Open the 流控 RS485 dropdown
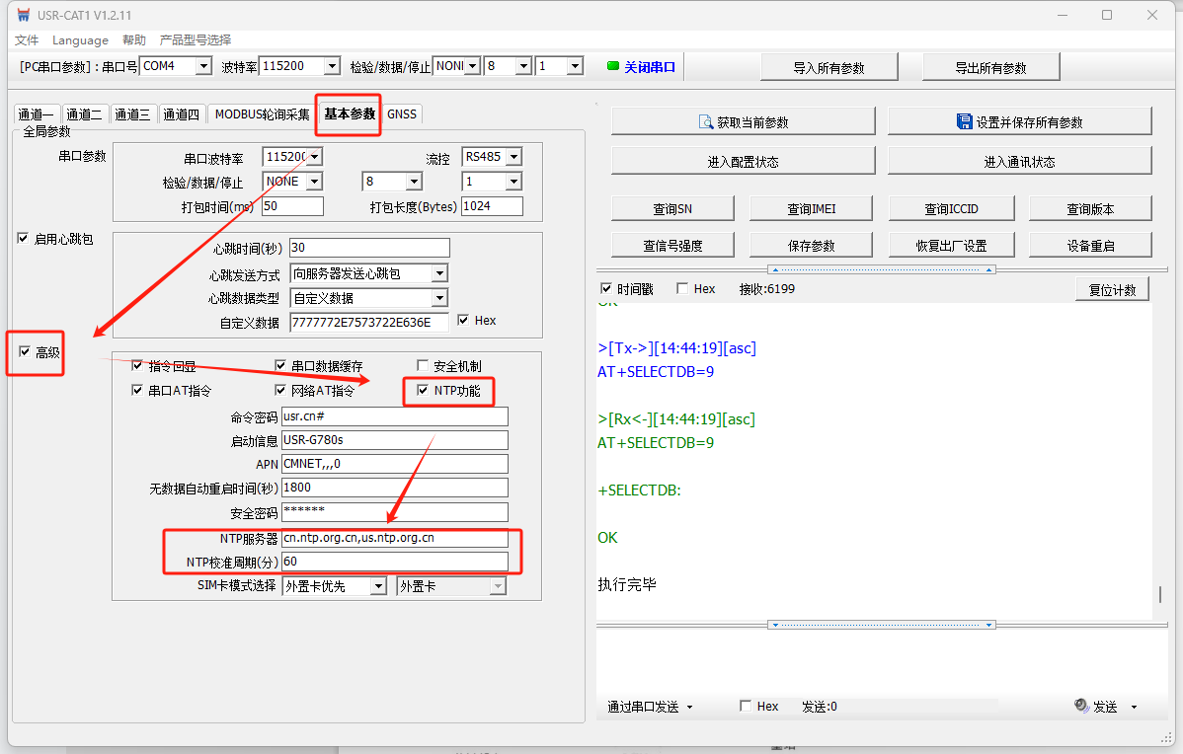The image size is (1183, 754). [x=513, y=157]
